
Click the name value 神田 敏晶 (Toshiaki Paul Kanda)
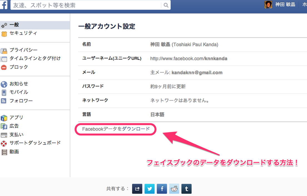184,45
